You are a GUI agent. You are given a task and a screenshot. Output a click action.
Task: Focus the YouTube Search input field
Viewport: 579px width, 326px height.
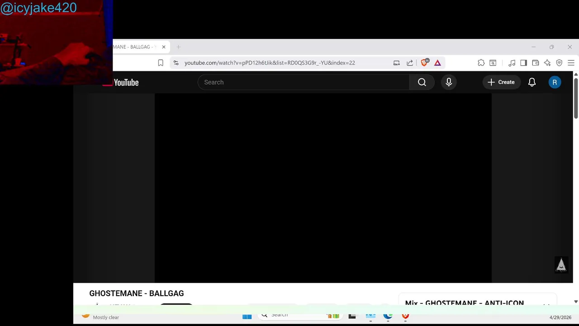304,82
